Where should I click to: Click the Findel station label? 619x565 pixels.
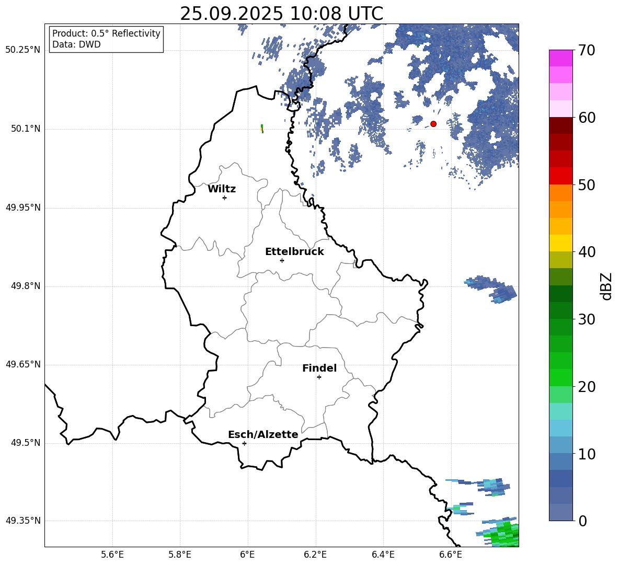(x=319, y=368)
